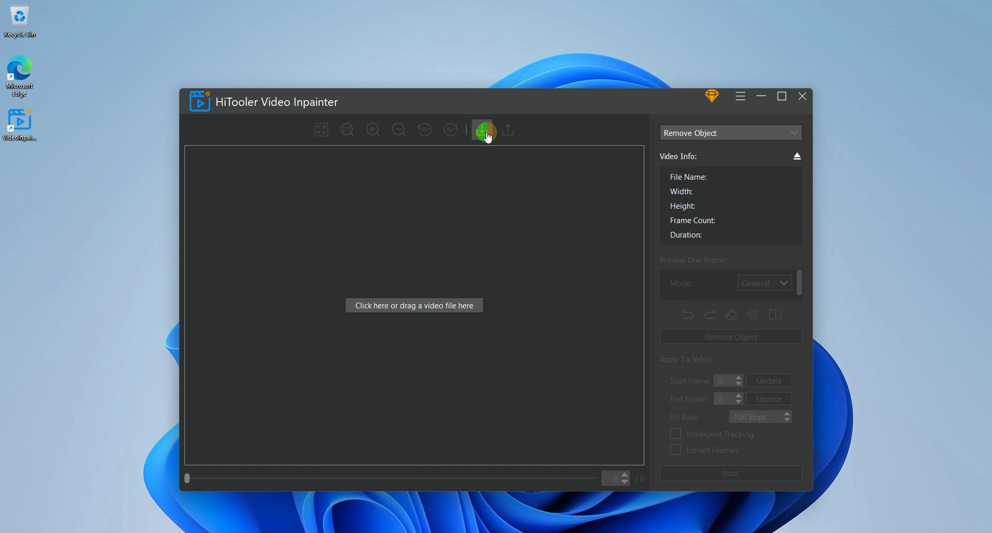Click the Remove Object button

(730, 337)
